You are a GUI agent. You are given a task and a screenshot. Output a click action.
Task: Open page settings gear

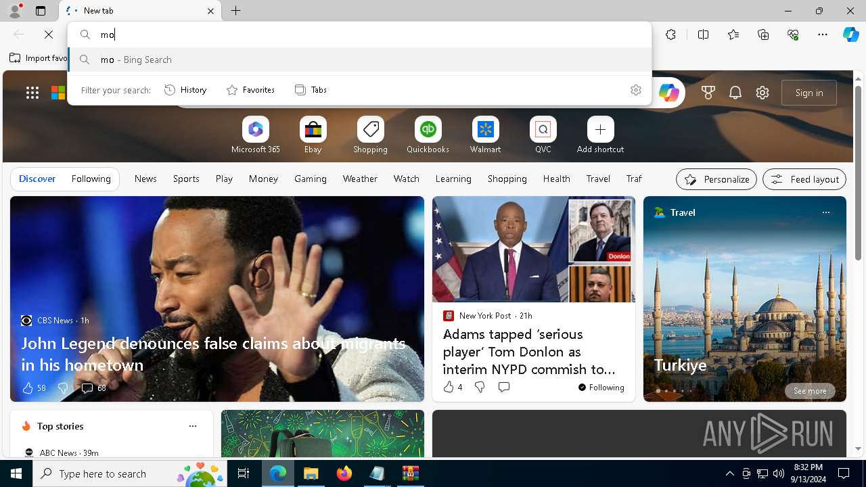pos(762,93)
